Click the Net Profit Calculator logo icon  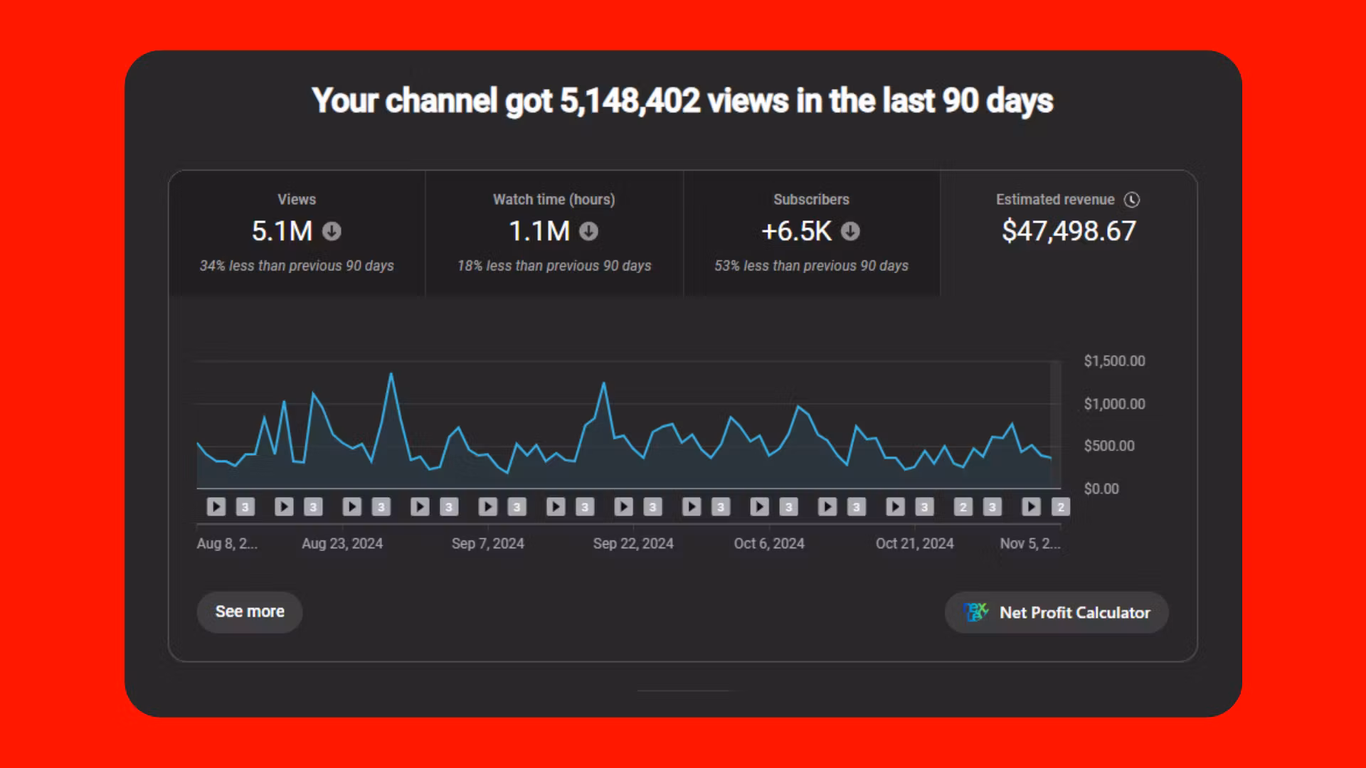click(975, 612)
